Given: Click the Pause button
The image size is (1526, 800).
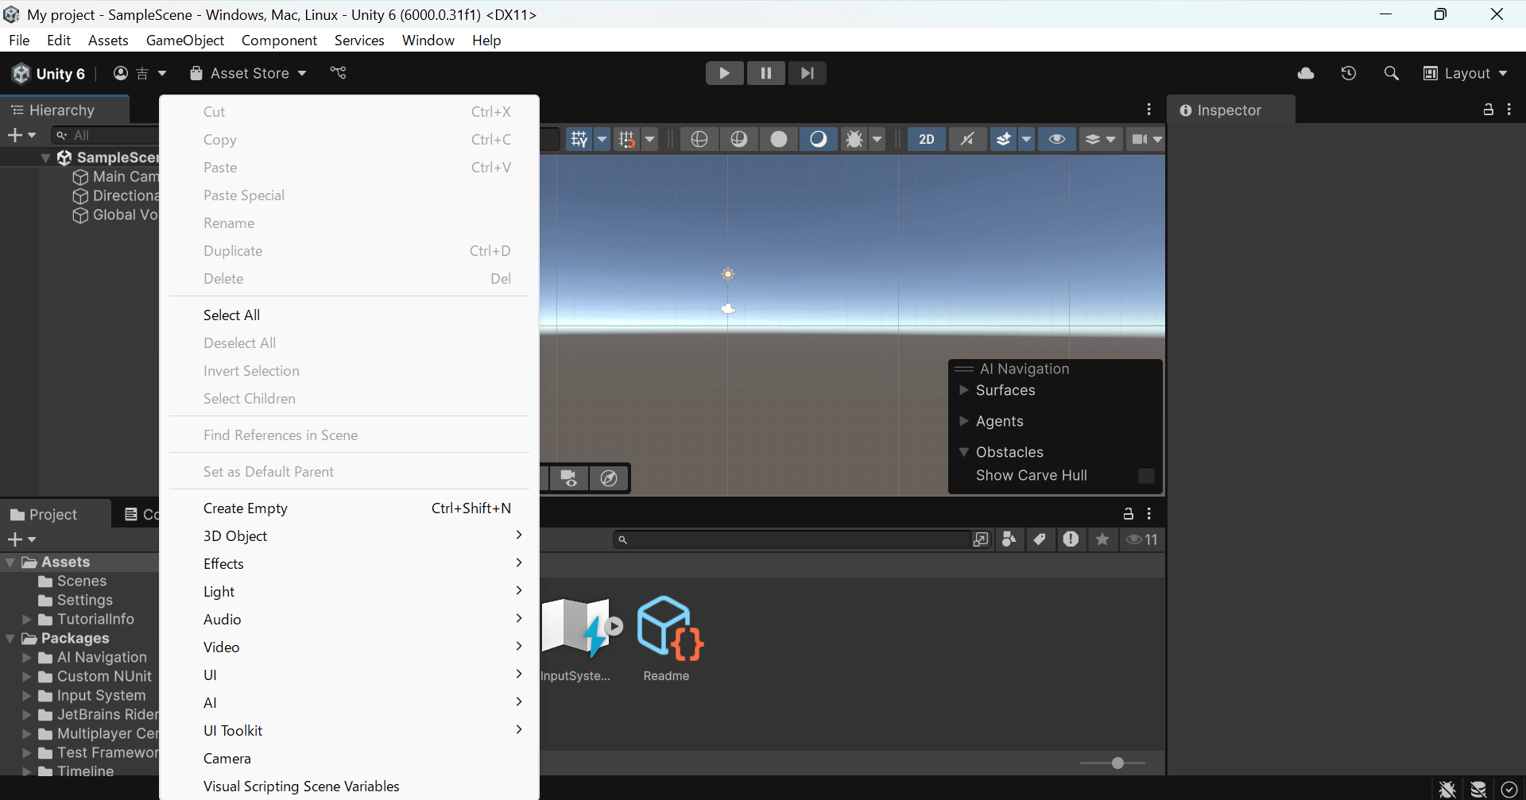Looking at the screenshot, I should coord(765,73).
